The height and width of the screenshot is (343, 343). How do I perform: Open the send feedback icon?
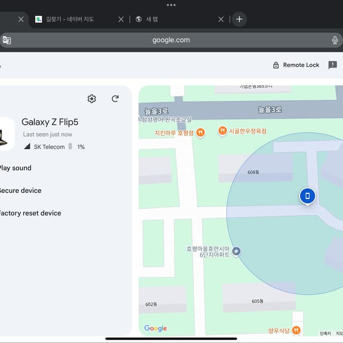coord(332,65)
